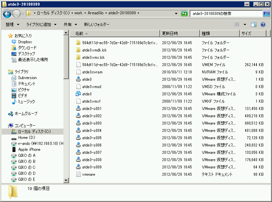Viewport: 272px width, 202px height.
Task: Click the Armadillo segment in the address bar
Action: [x=95, y=13]
